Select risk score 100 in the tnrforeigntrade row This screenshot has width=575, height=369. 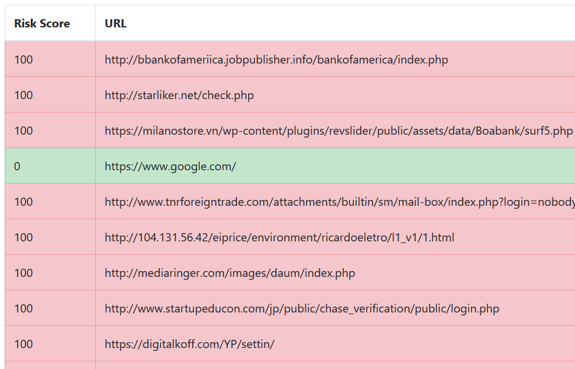[x=50, y=201]
